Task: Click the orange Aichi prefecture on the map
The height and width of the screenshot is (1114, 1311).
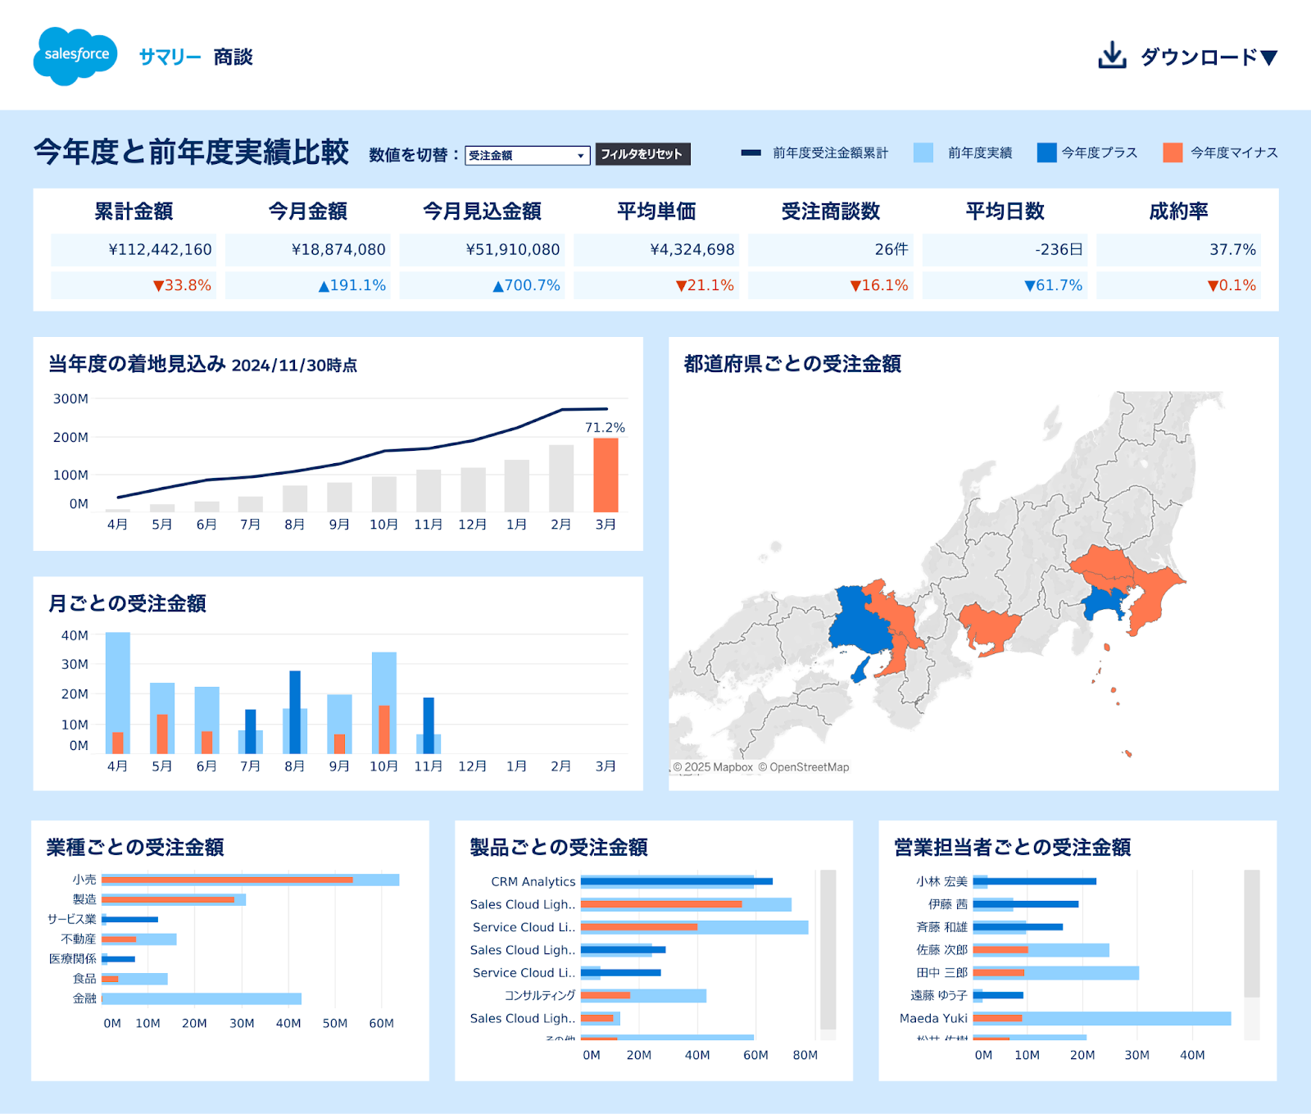Action: 990,627
